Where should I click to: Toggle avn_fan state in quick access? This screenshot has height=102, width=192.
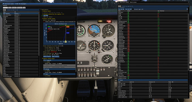click(x=129, y=18)
